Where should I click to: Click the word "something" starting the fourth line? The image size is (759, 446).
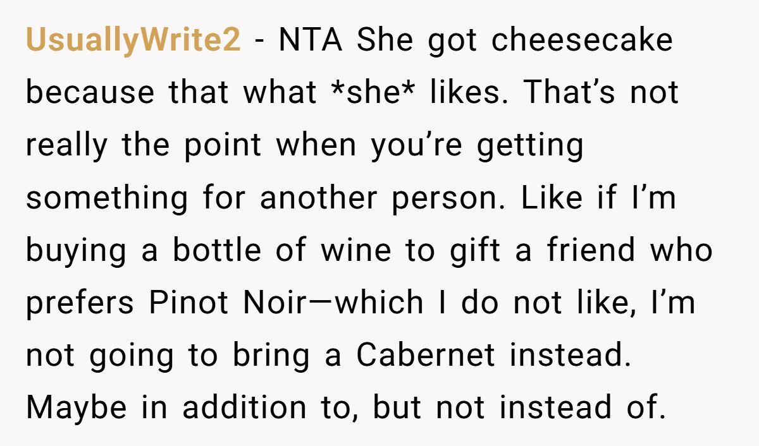point(107,198)
